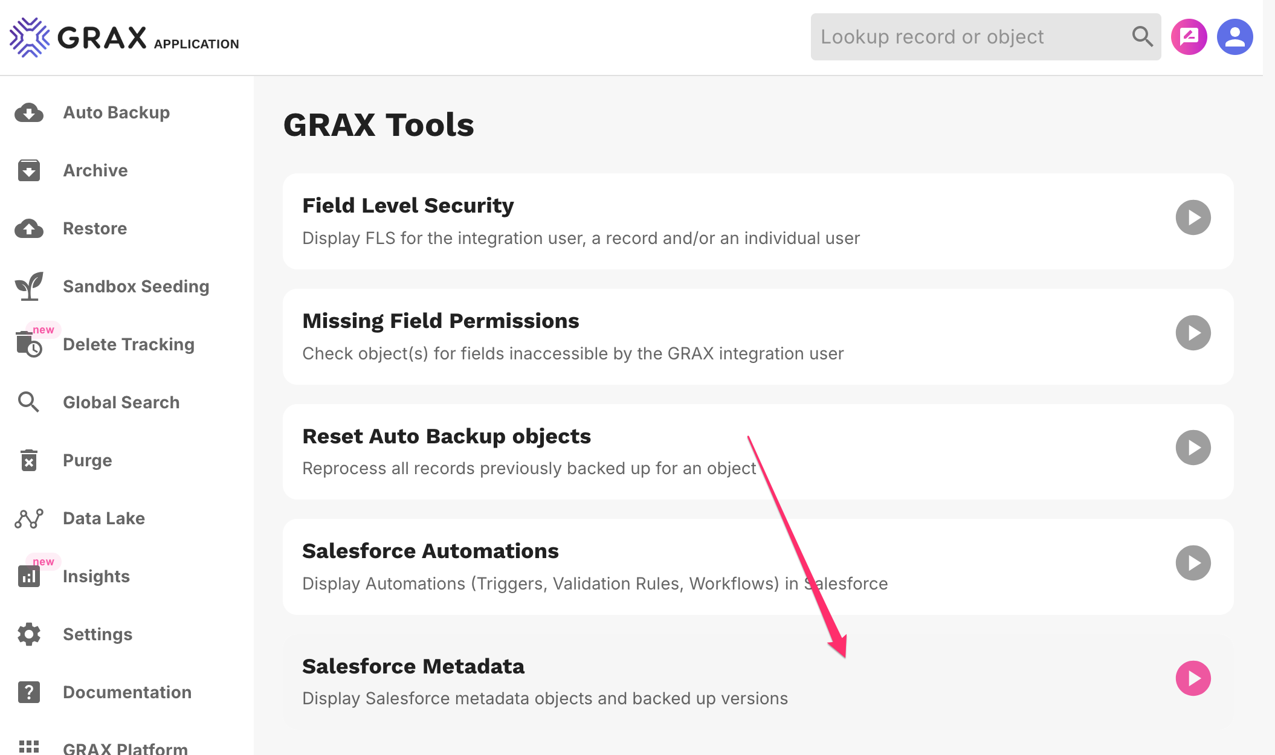Run the Field Level Security tool
This screenshot has width=1275, height=755.
click(x=1193, y=217)
